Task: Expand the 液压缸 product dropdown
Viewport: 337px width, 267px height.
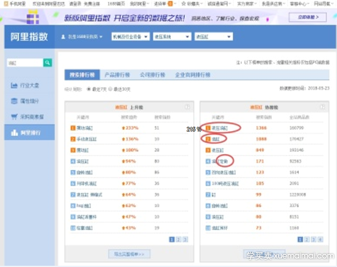Action: 213,37
